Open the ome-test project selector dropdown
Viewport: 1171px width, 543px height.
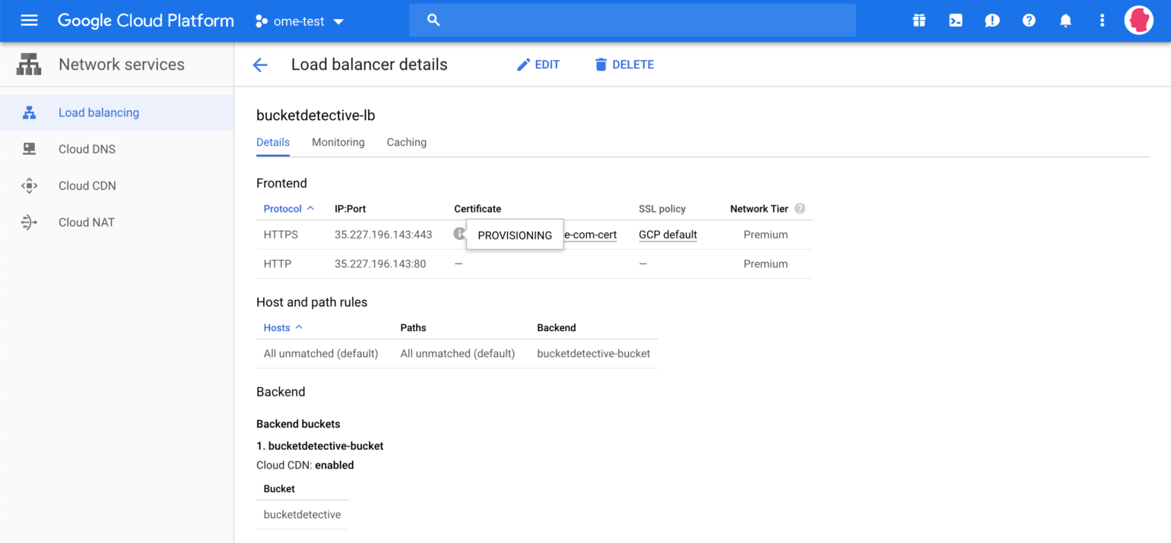tap(300, 21)
